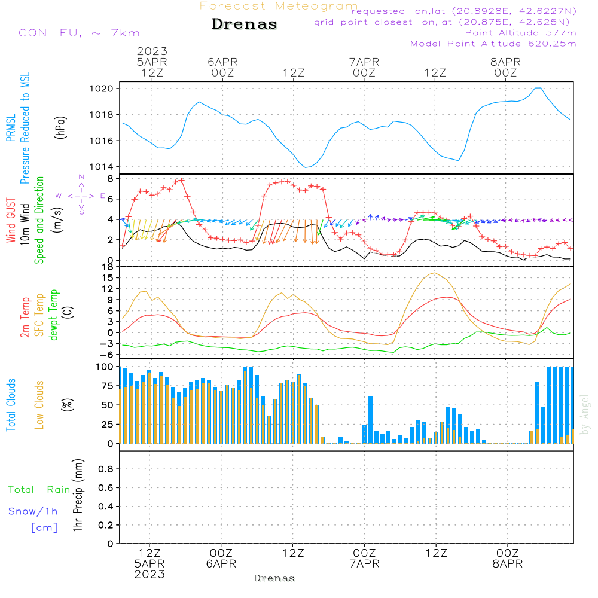This screenshot has height=598, width=598.
Task: Click the dewpt Temp label
Action: pos(53,315)
